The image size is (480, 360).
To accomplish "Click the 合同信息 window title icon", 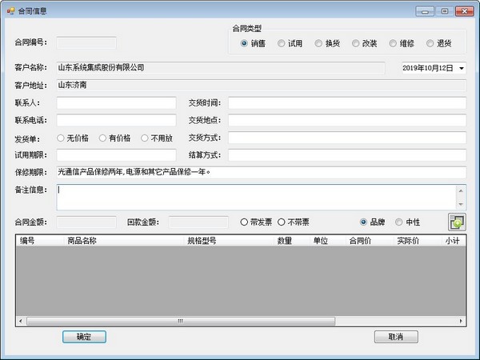I will tap(10, 11).
